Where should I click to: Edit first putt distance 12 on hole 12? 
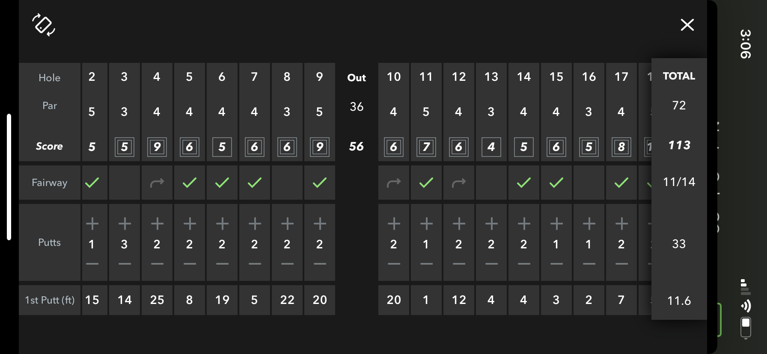(459, 300)
